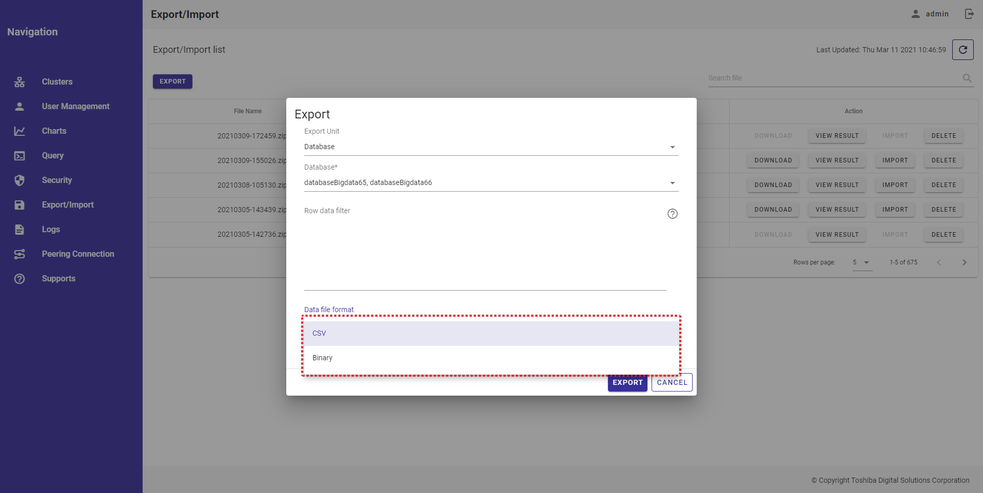Delete the 20210308-105130.zip file
Screen dimensions: 983x493
click(x=943, y=185)
